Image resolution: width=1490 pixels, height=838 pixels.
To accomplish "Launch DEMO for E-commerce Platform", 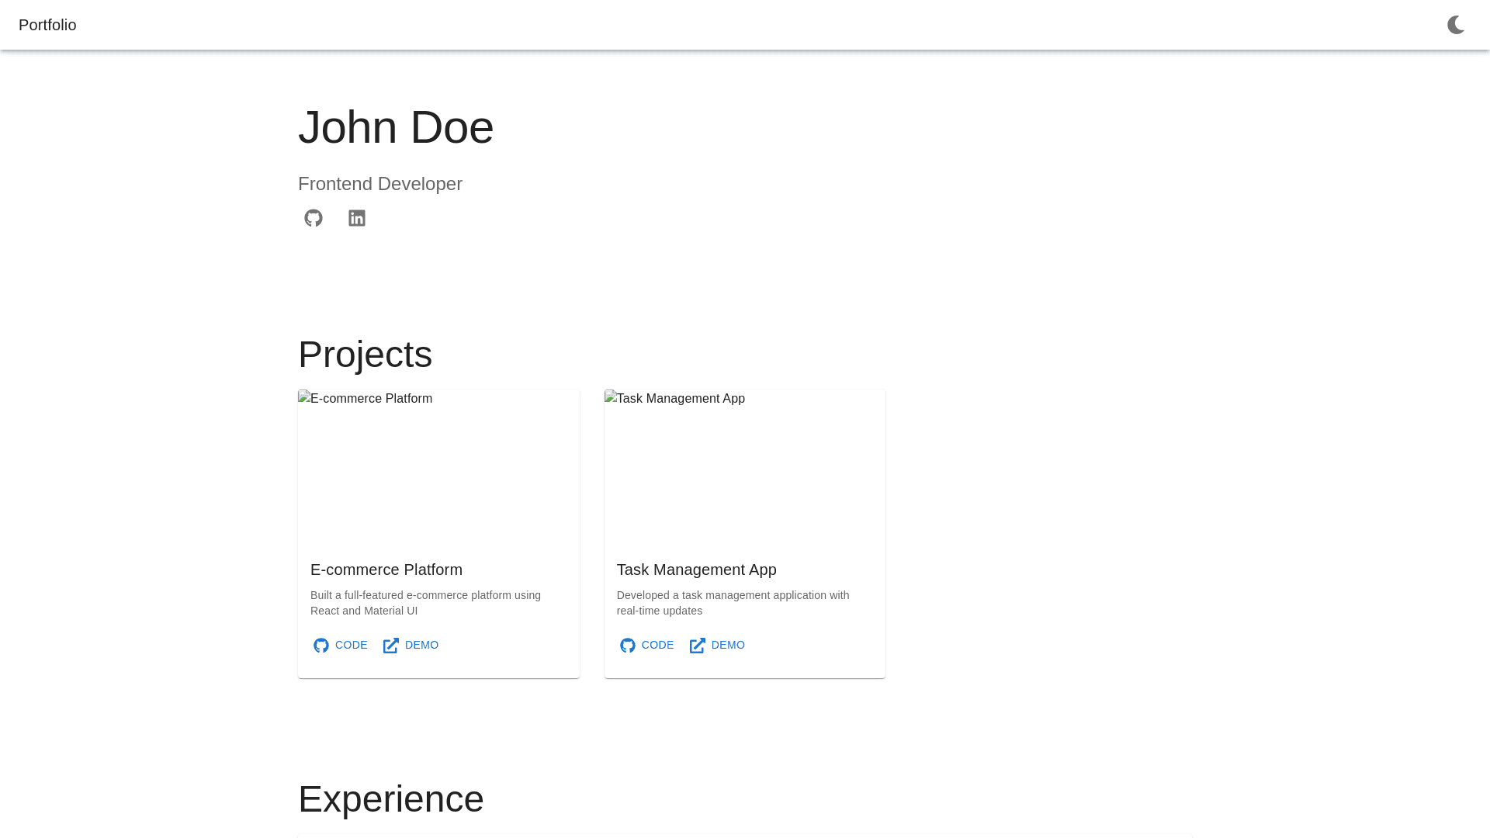I will tap(421, 646).
